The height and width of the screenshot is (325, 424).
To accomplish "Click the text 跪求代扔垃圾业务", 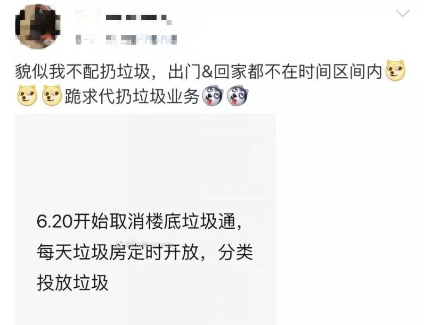I will pyautogui.click(x=132, y=96).
